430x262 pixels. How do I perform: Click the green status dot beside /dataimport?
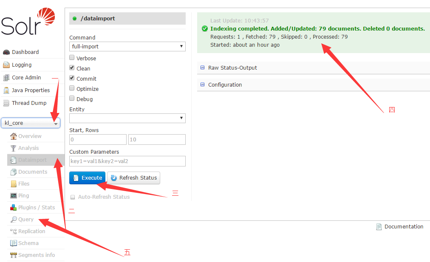[75, 19]
